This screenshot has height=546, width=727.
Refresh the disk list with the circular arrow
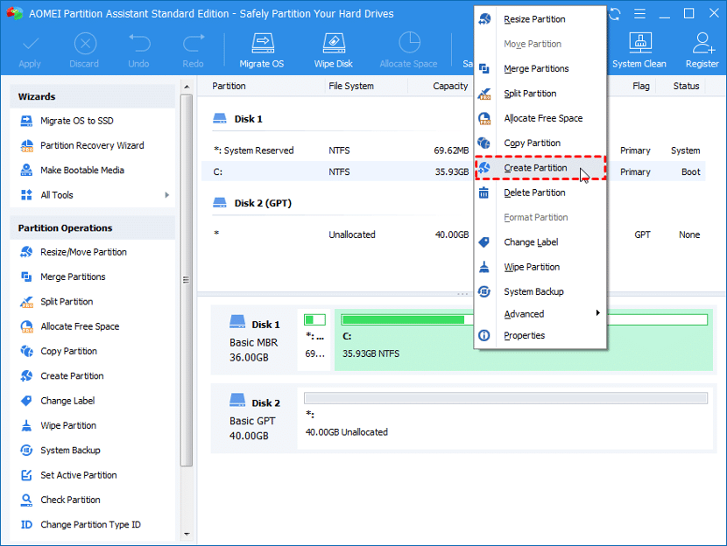(x=613, y=14)
